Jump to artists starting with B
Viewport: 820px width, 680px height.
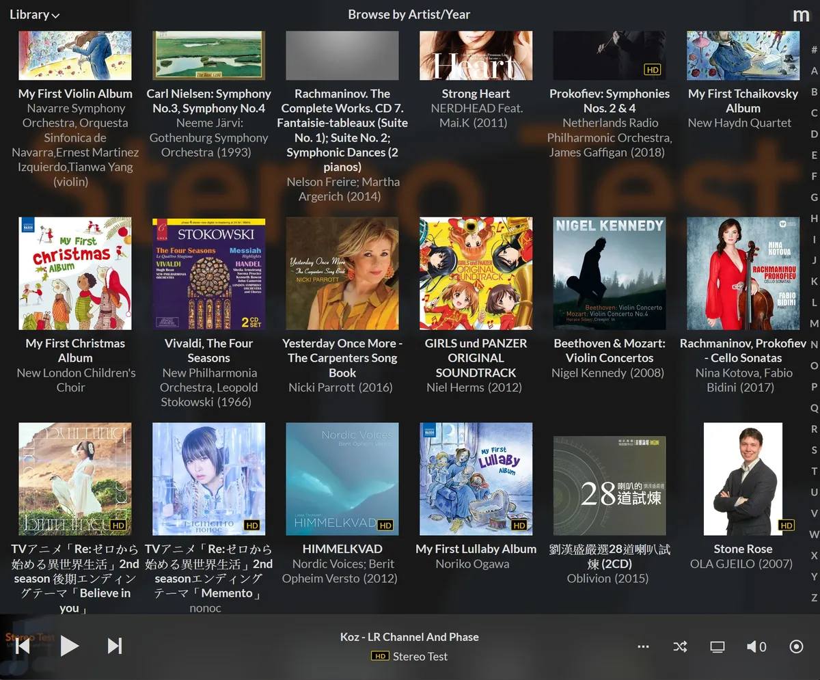coord(814,92)
